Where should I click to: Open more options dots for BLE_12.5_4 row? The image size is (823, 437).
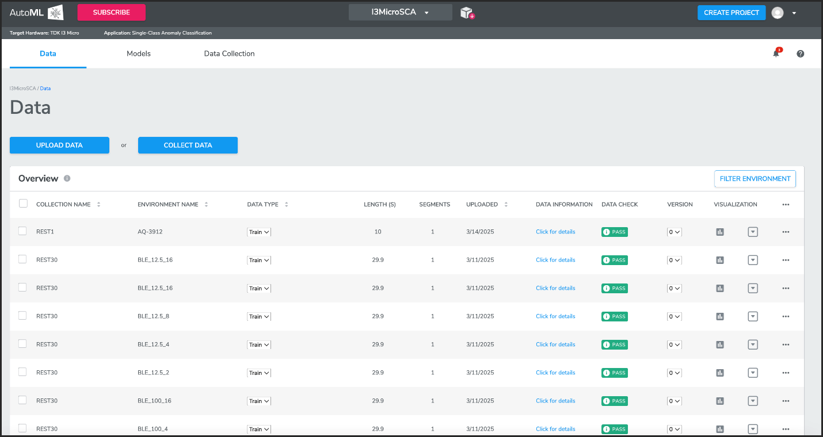tap(786, 344)
